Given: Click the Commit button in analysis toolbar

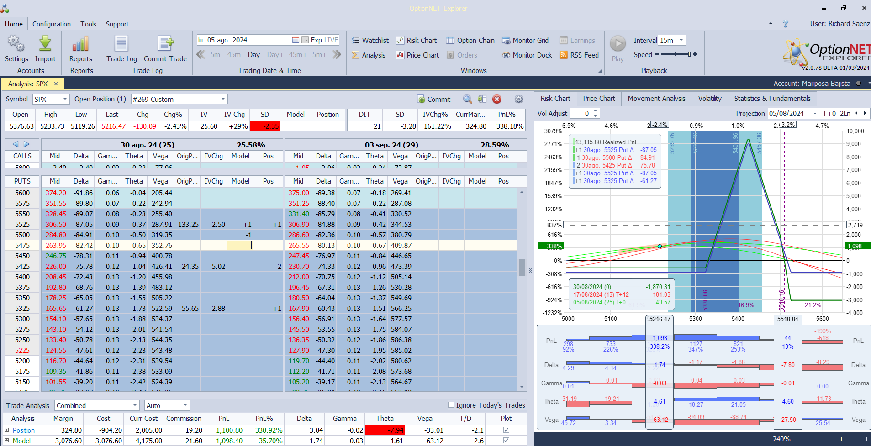Looking at the screenshot, I should coord(434,99).
